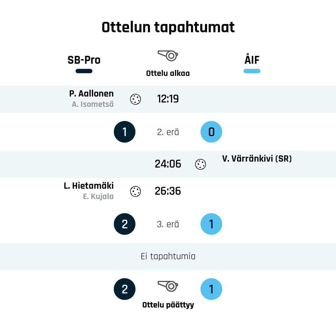The height and width of the screenshot is (314, 336).
Task: Click the whistle icon above Ottelu alkaa
Action: coord(168,56)
